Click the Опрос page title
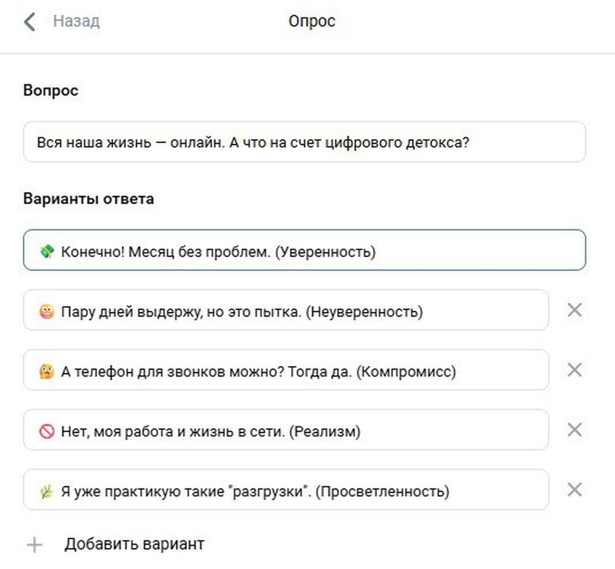615x569 pixels. (x=312, y=22)
